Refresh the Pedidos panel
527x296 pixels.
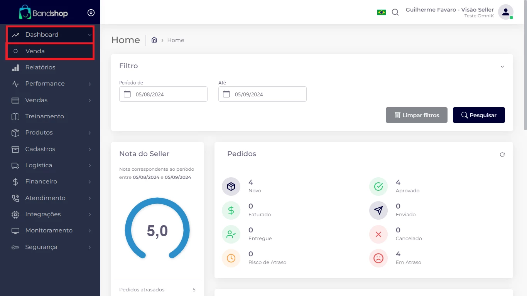coord(502,155)
